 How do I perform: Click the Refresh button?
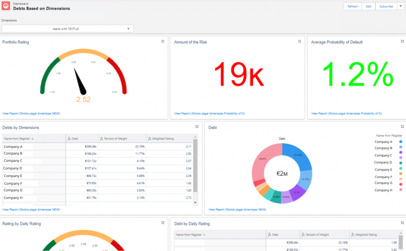tap(353, 6)
